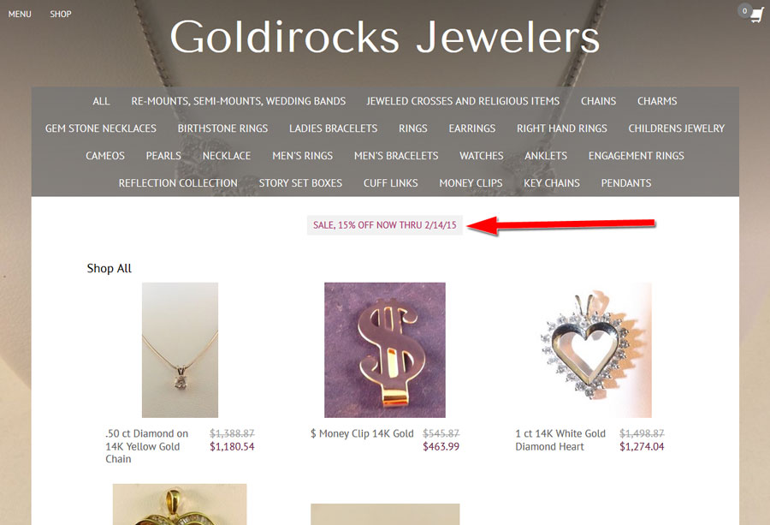Select the PEARLS category
Screen dimensions: 770x525
[x=163, y=156]
